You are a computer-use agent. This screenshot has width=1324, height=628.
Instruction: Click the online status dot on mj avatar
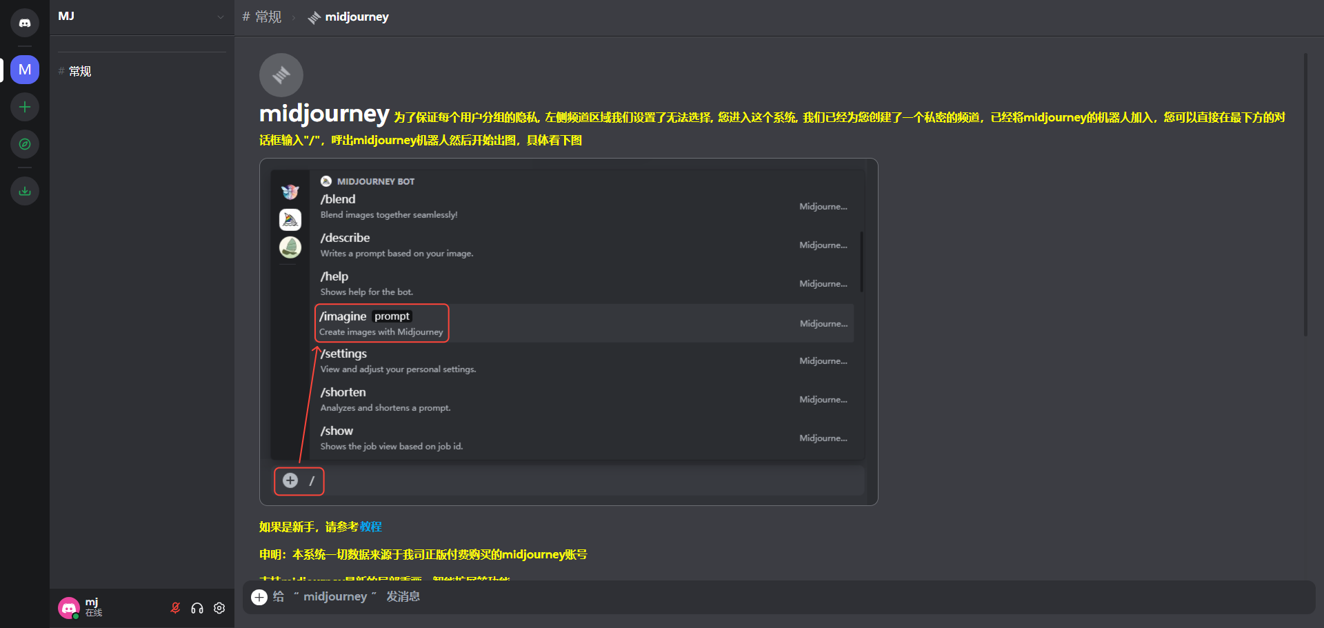tap(76, 615)
